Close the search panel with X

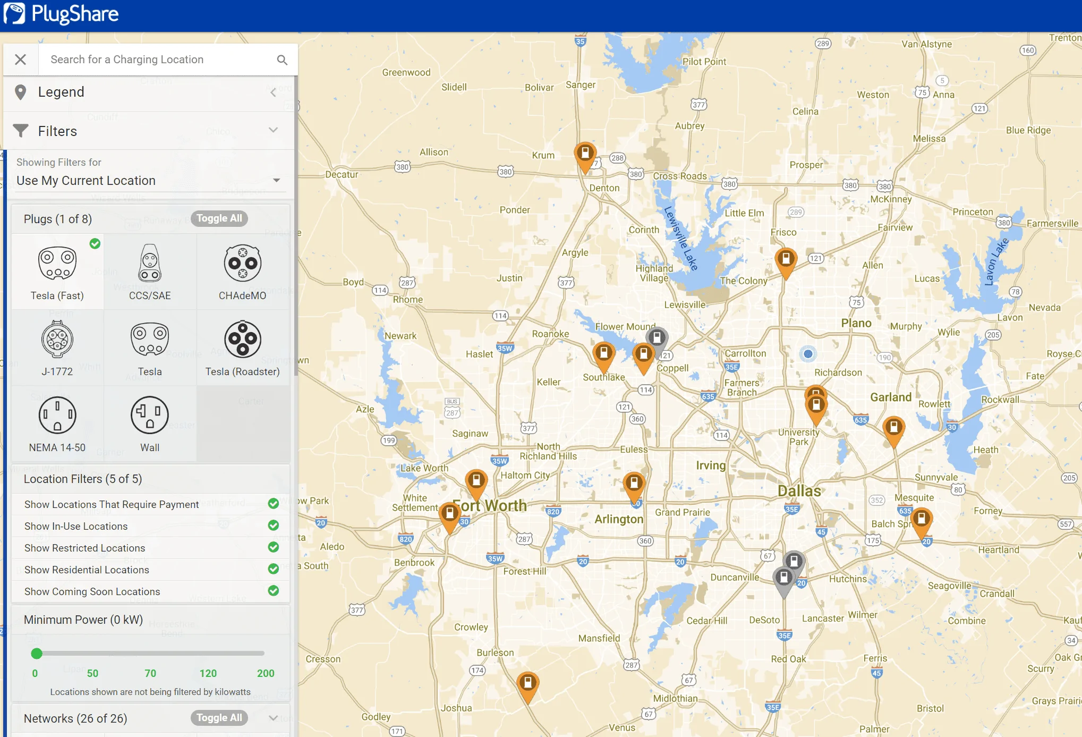pyautogui.click(x=21, y=60)
